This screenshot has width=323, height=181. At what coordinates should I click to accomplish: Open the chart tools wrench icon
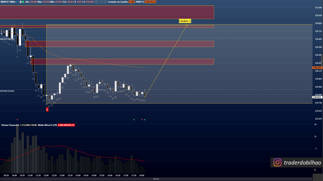tap(96, 2)
